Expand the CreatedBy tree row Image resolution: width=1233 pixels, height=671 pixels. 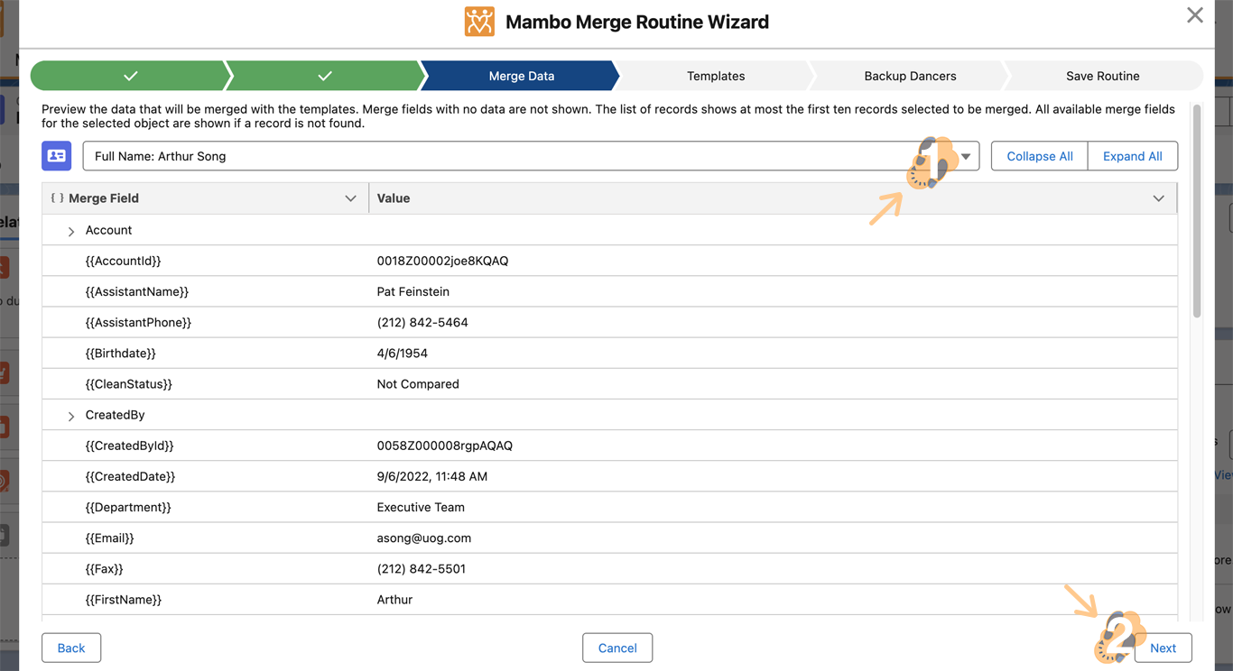coord(71,416)
